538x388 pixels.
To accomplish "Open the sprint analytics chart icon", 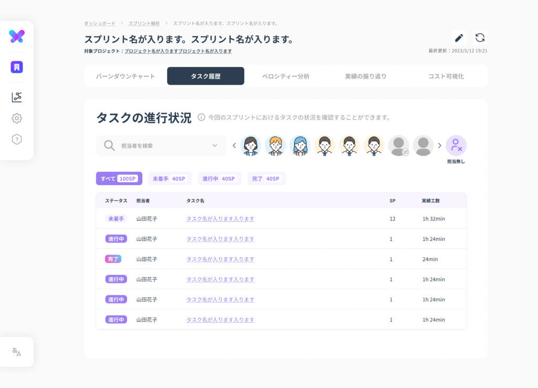I will 17,97.
